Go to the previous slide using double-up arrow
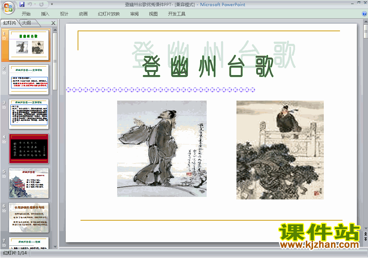 365,234
